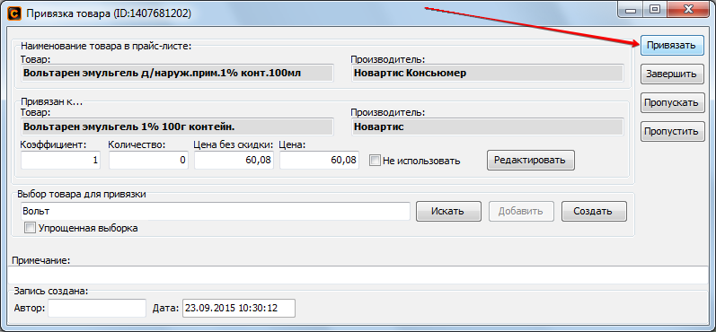Open Редактировать for the linked product

pyautogui.click(x=531, y=160)
